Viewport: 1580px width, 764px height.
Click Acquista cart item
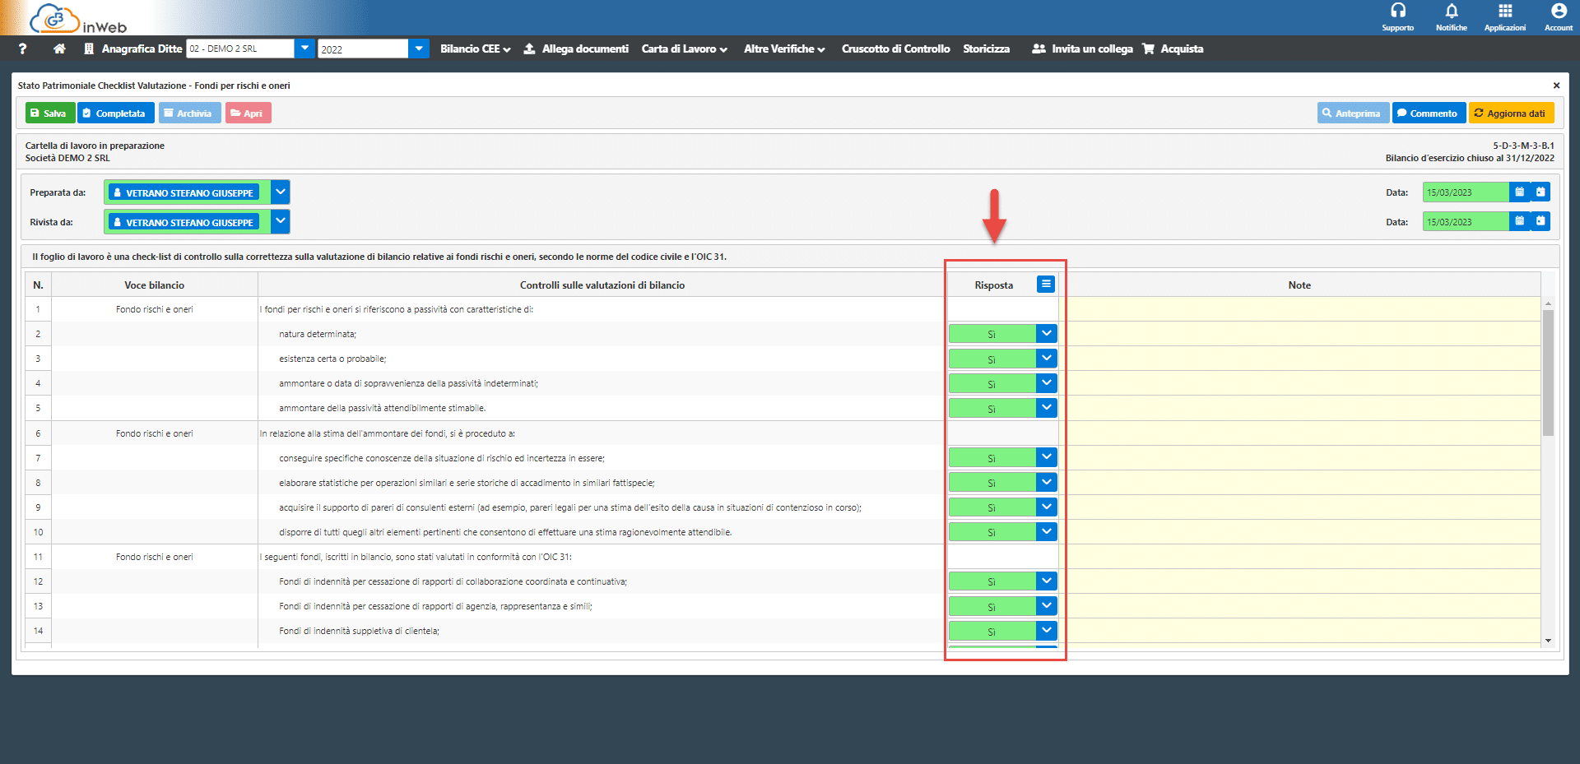click(x=1173, y=49)
